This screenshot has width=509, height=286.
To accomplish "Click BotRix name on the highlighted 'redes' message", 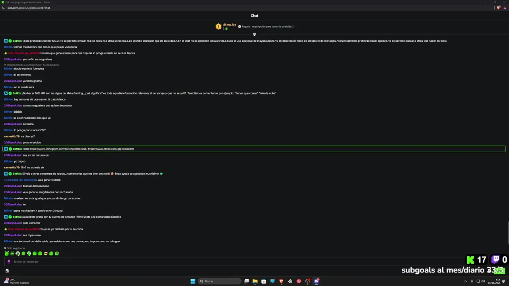I will click(x=17, y=149).
